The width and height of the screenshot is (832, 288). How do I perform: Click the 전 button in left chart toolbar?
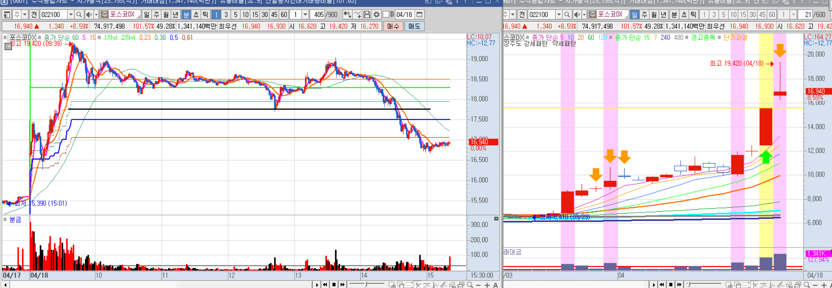(34, 15)
